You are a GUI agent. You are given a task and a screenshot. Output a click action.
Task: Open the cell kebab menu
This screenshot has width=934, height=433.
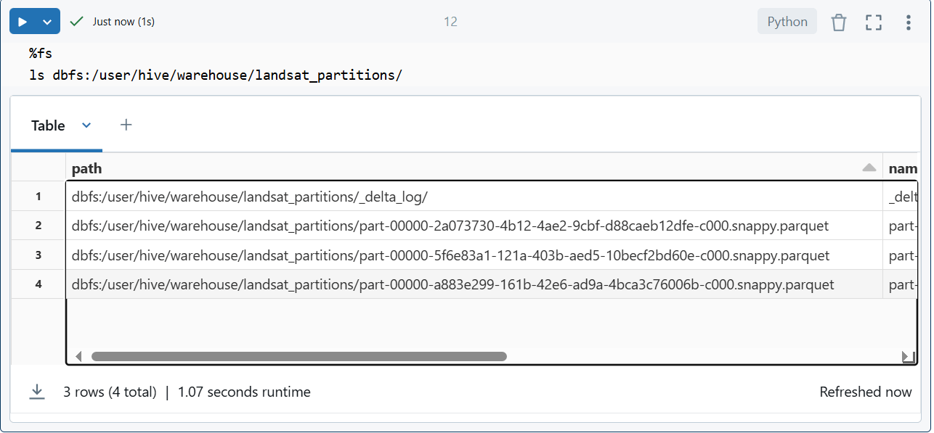pos(908,22)
